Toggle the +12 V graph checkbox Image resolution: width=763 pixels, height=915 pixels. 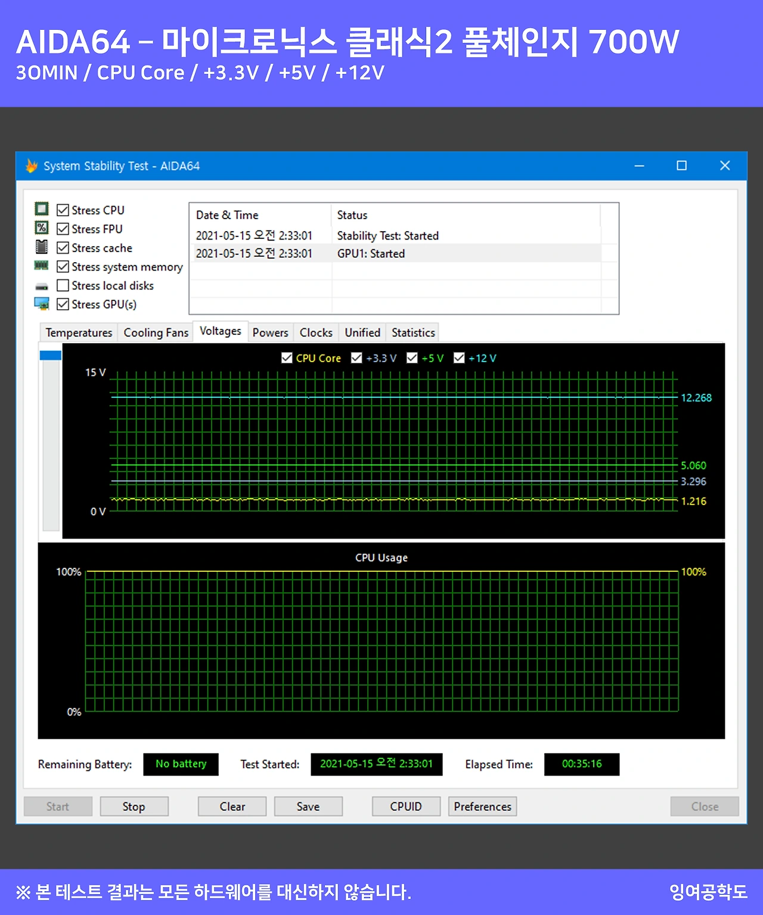click(x=459, y=358)
